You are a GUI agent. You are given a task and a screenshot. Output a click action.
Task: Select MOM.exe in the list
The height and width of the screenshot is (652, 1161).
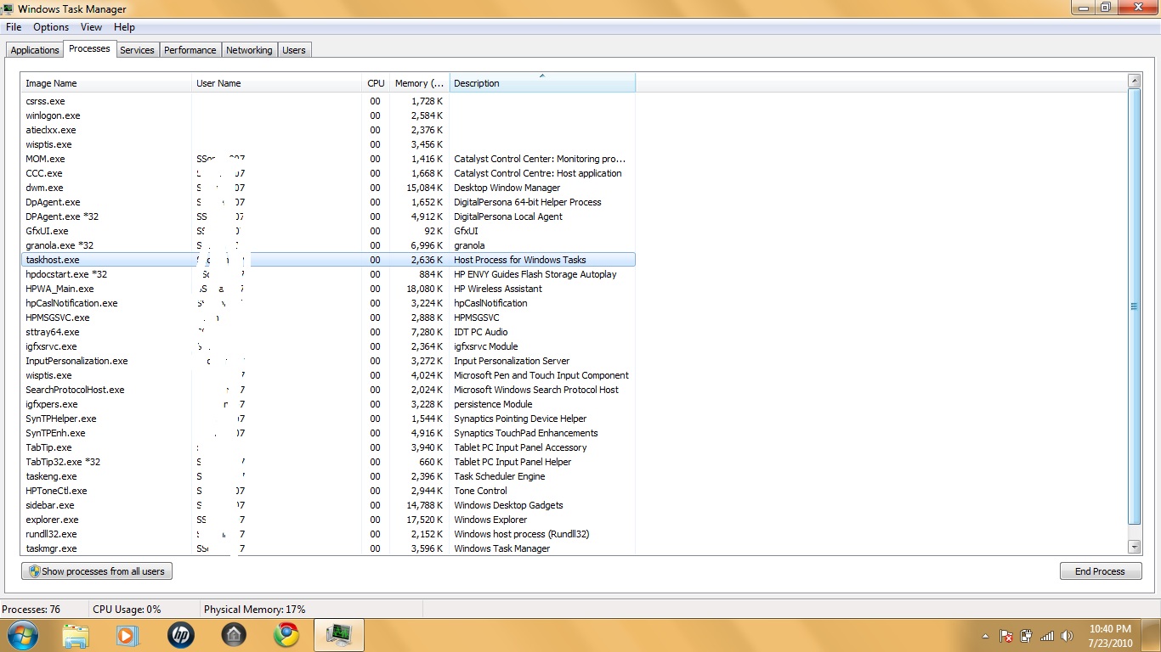pos(328,159)
